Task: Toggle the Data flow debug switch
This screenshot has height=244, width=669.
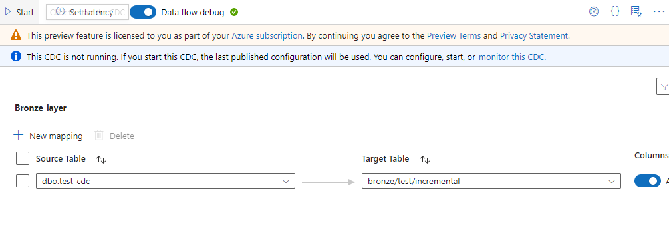Action: point(143,12)
